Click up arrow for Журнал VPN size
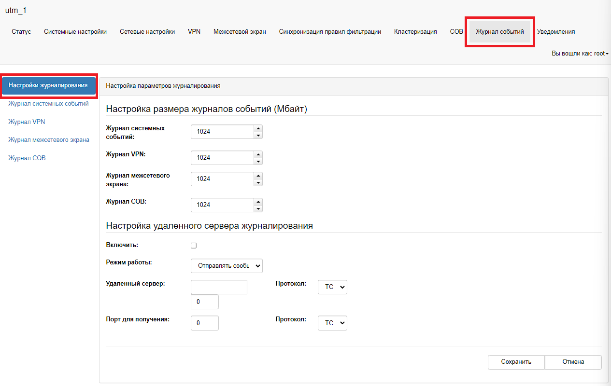This screenshot has height=386, width=611. click(258, 154)
